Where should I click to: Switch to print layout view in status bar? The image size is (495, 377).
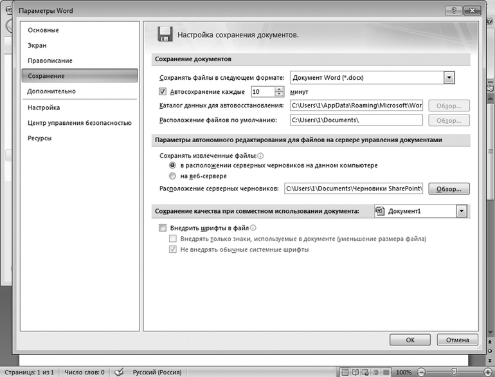pos(346,372)
